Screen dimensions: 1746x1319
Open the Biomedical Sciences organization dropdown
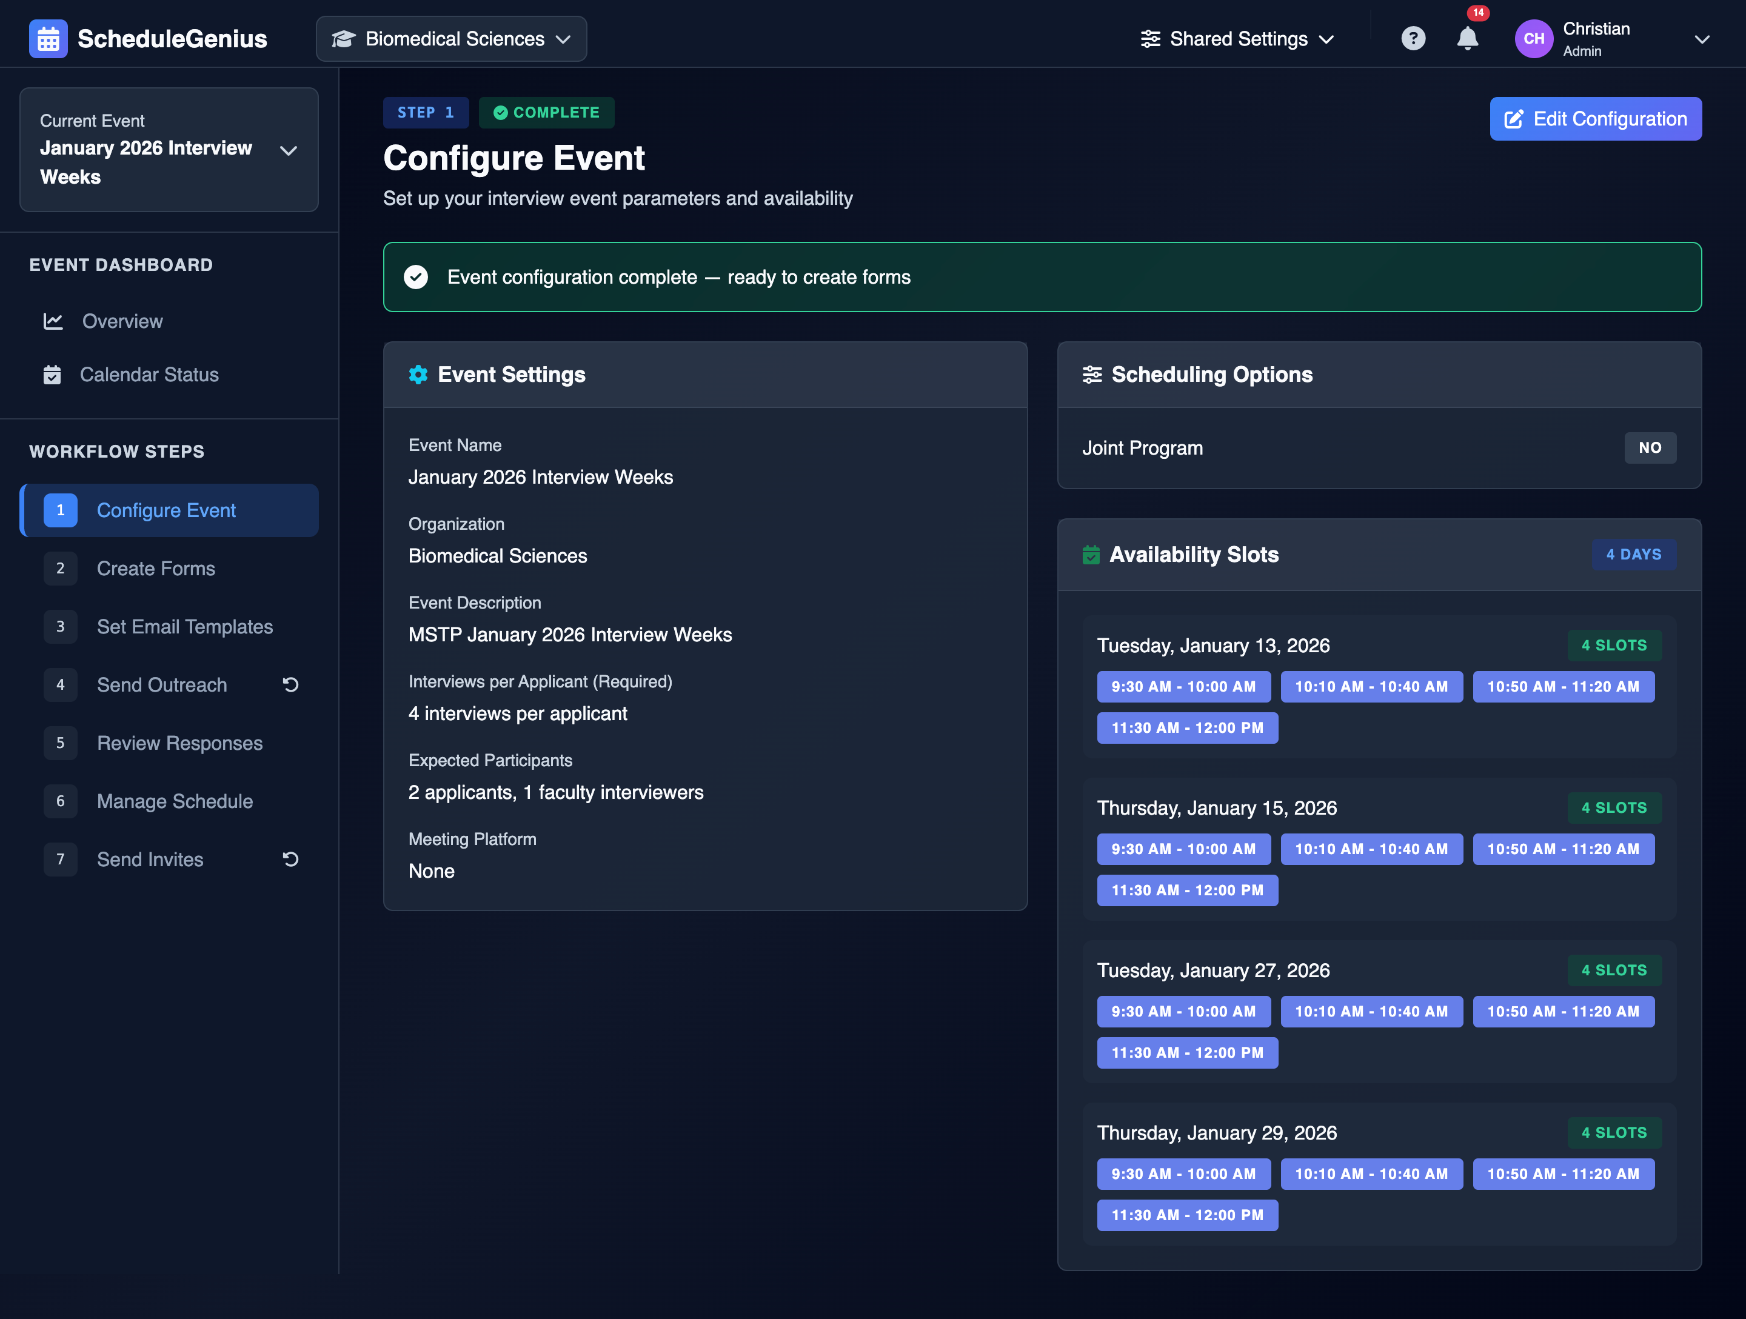(452, 39)
